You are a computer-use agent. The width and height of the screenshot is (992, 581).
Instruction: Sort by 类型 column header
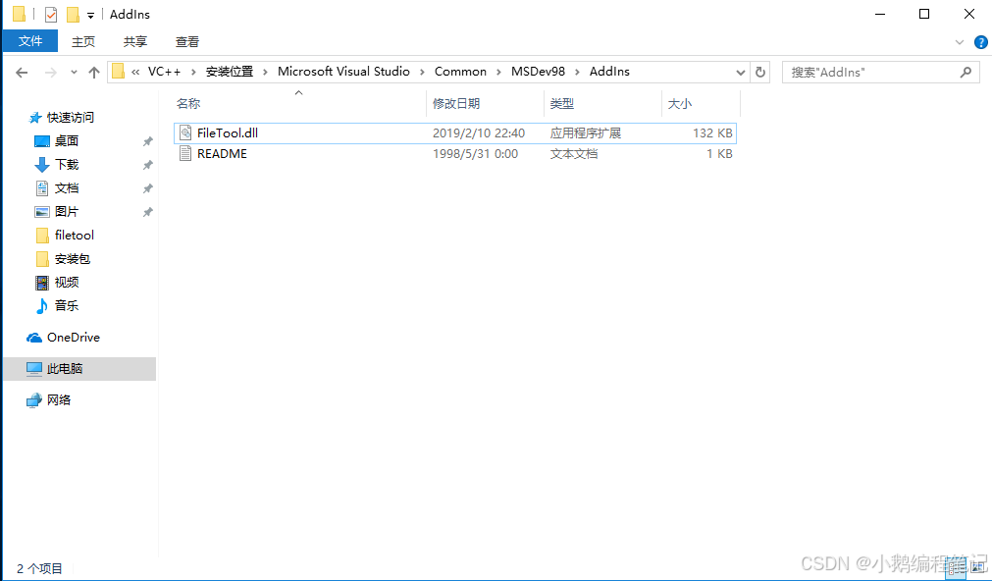[x=602, y=104]
